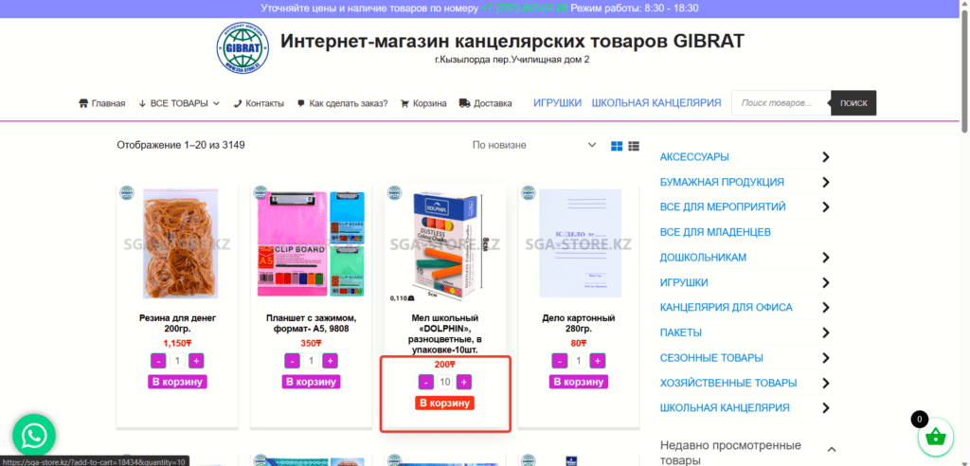Expand sidebar ИГРУШКИ category arrow
Screen dimensions: 970x466
(826, 283)
